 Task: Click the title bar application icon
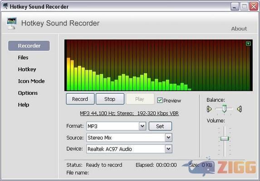5,6
